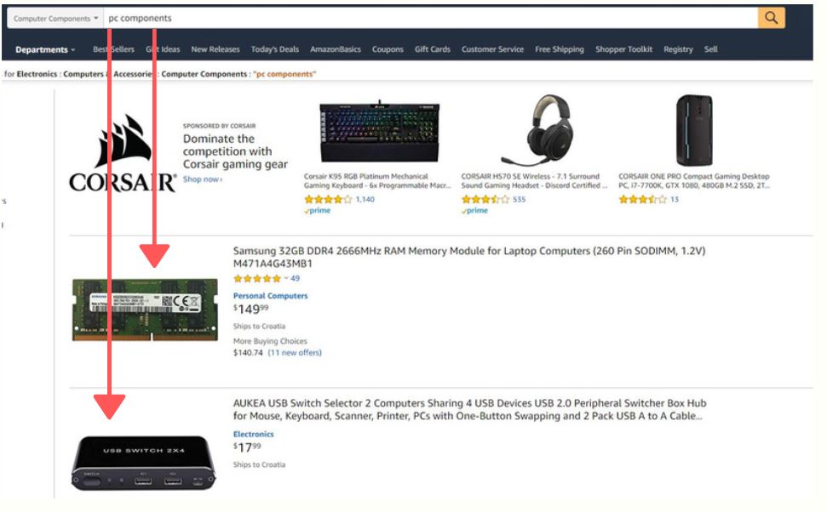The image size is (827, 512).
Task: Expand the Departments menu
Action: tap(45, 49)
